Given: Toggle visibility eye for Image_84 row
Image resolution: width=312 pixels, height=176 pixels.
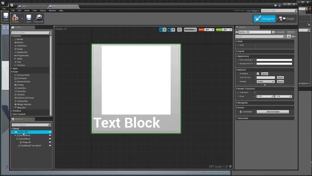Looking at the screenshot, I should click(x=50, y=142).
